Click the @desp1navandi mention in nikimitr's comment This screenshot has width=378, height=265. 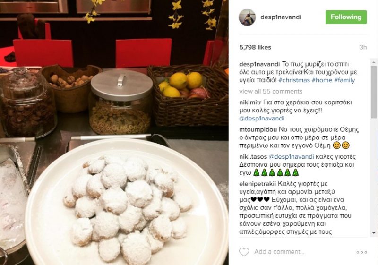point(262,119)
